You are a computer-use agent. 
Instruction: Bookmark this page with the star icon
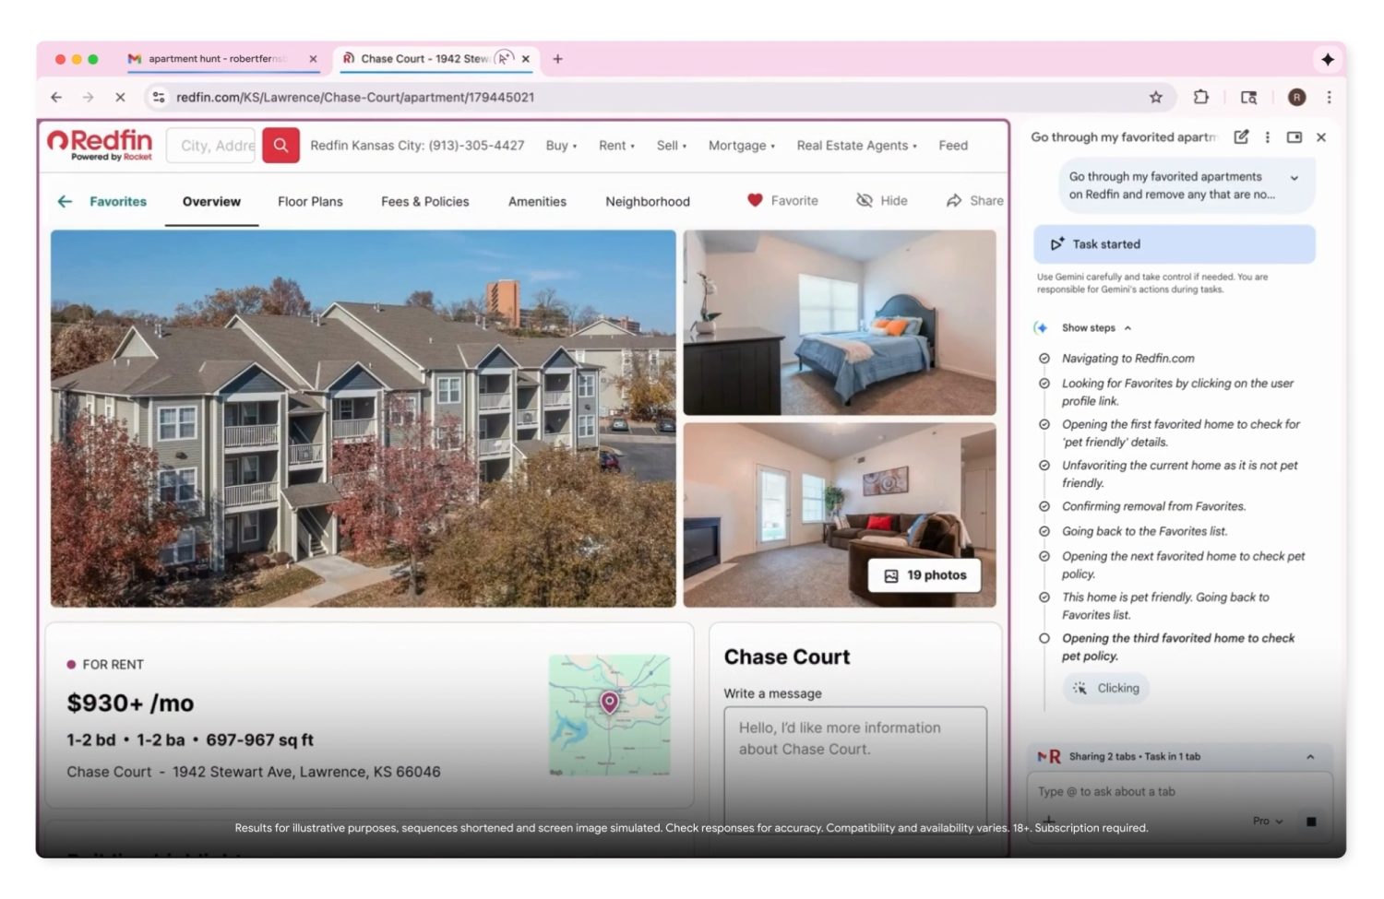[x=1155, y=97]
